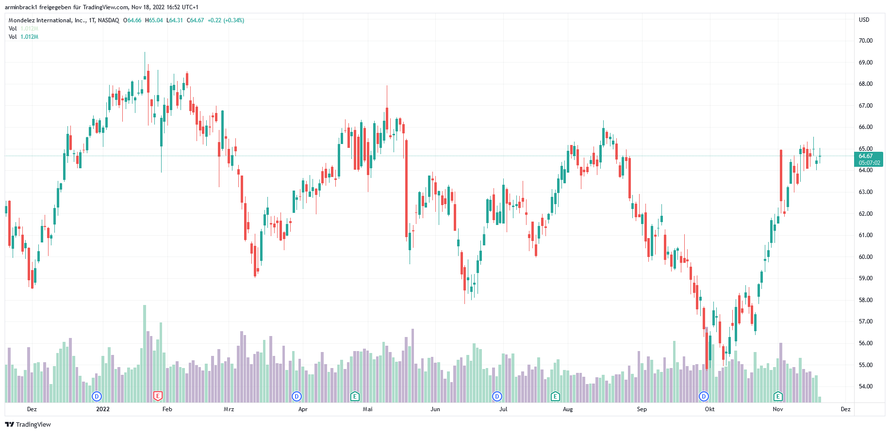
Task: Click the USD currency label
Action: point(864,20)
